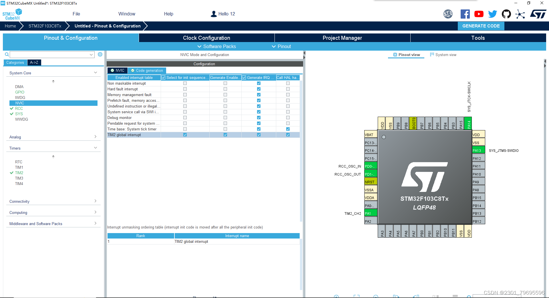The height and width of the screenshot is (298, 549).
Task: Open the Window menu
Action: pyautogui.click(x=127, y=14)
